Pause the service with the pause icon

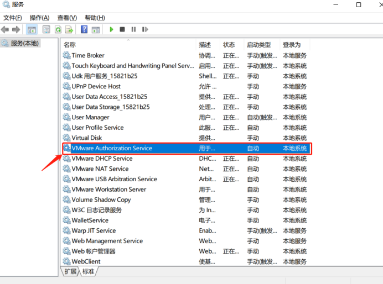[133, 29]
